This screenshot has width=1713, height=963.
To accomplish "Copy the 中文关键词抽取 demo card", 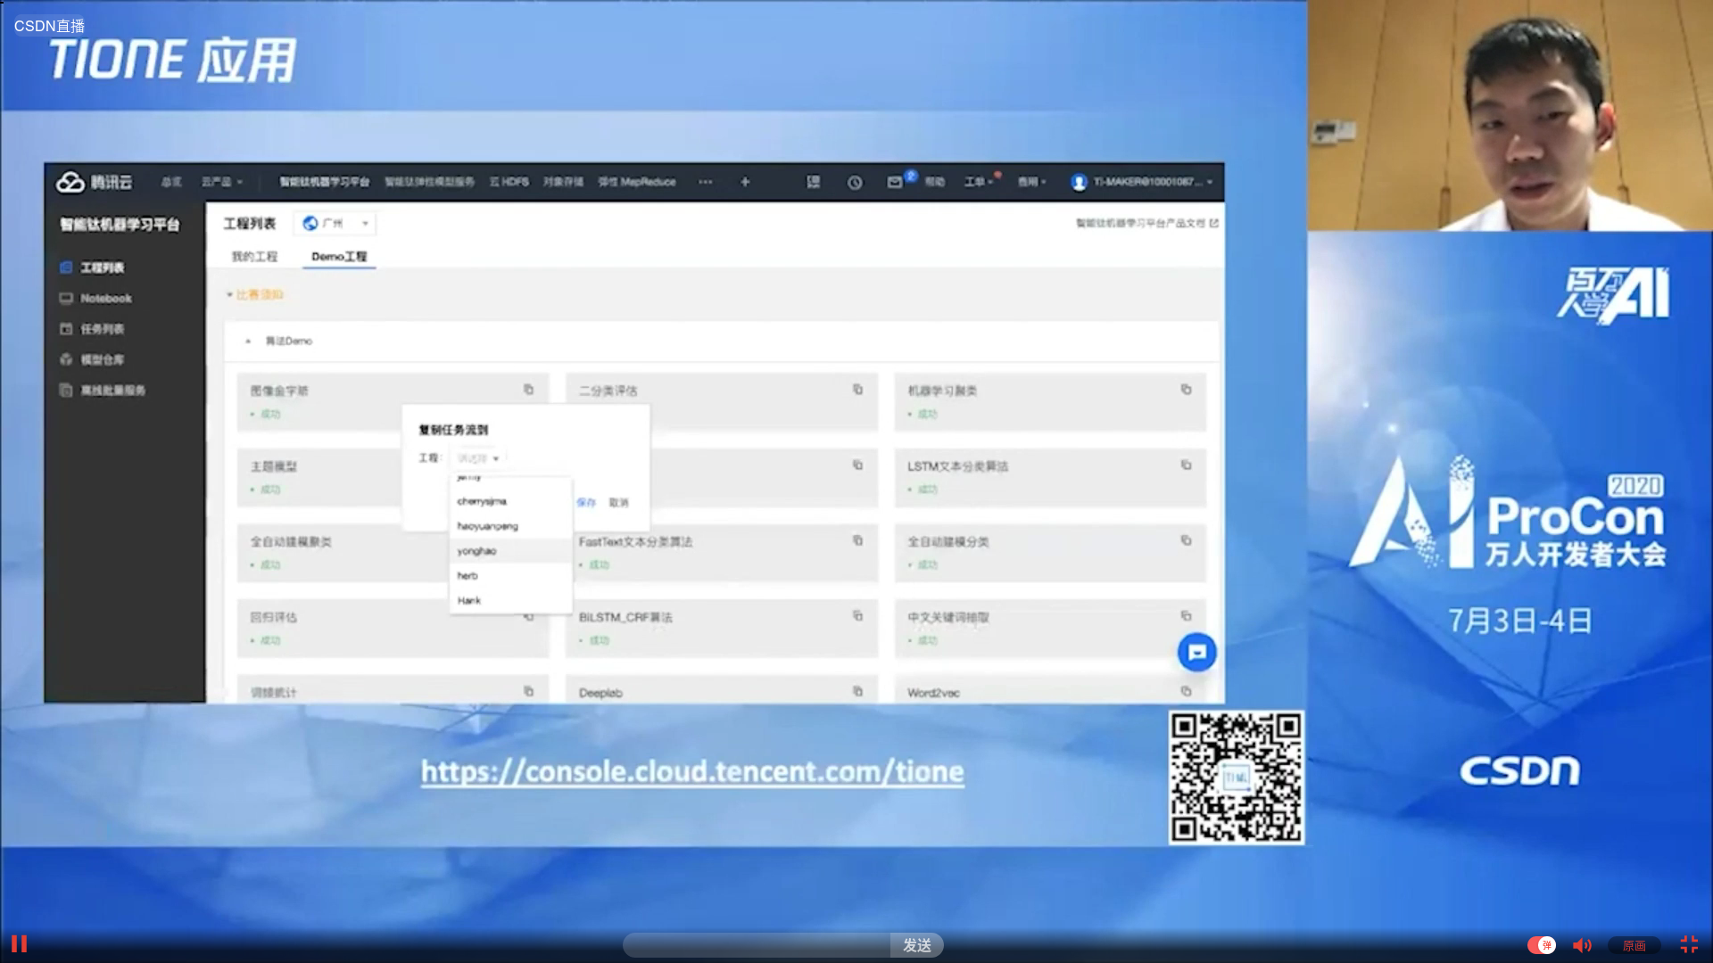I will point(1186,616).
